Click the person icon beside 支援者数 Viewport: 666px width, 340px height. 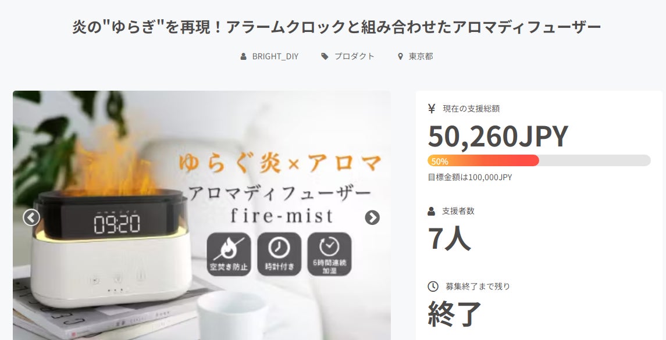point(431,211)
